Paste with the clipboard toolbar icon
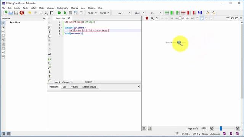Viewport: 244px width, 137px height. coord(51,13)
